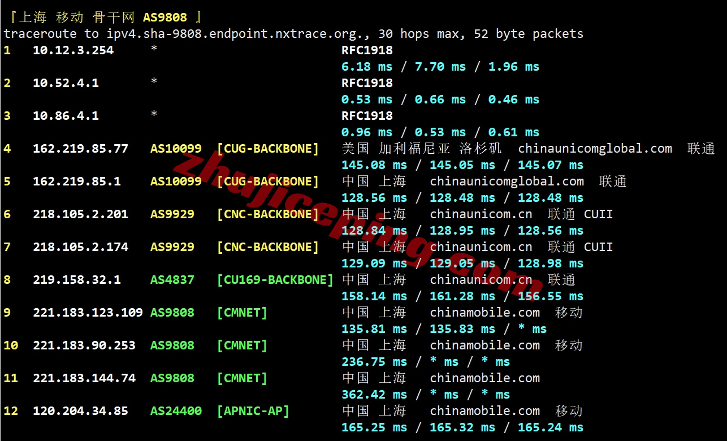Image resolution: width=727 pixels, height=441 pixels.
Task: Click the traceroute hostname ipv4.sha-9808.endpoint.nxtrace.org.
Action: click(235, 34)
